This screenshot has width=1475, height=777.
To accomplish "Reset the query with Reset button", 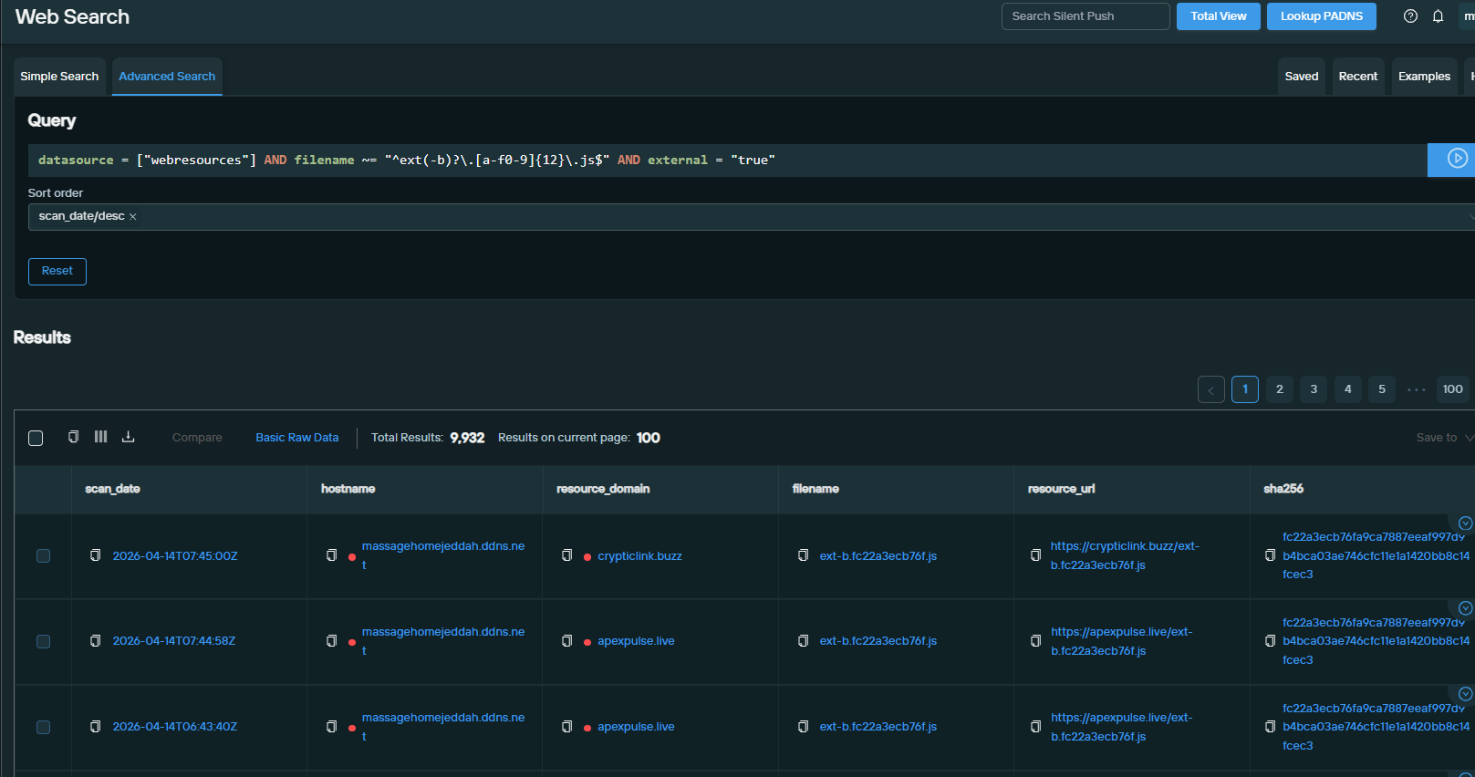I will [57, 272].
